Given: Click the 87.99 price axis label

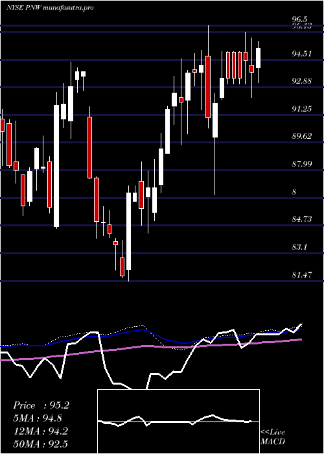Looking at the screenshot, I should [302, 164].
